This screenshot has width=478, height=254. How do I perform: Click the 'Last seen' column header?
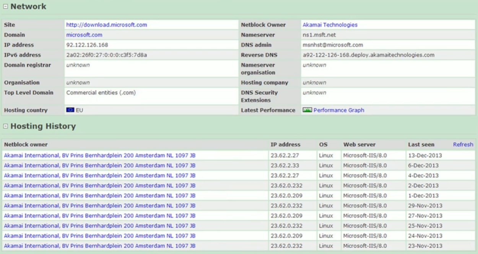point(421,144)
